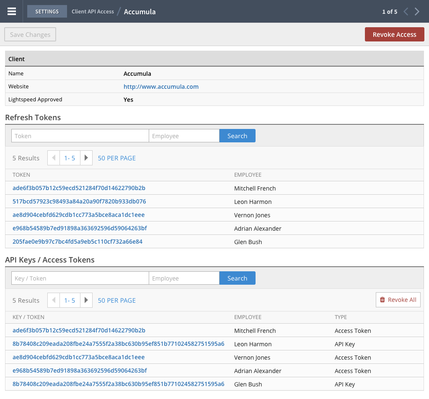The height and width of the screenshot is (399, 429).
Task: Select the 1-5 page indicator in API Keys section
Action: (x=69, y=300)
